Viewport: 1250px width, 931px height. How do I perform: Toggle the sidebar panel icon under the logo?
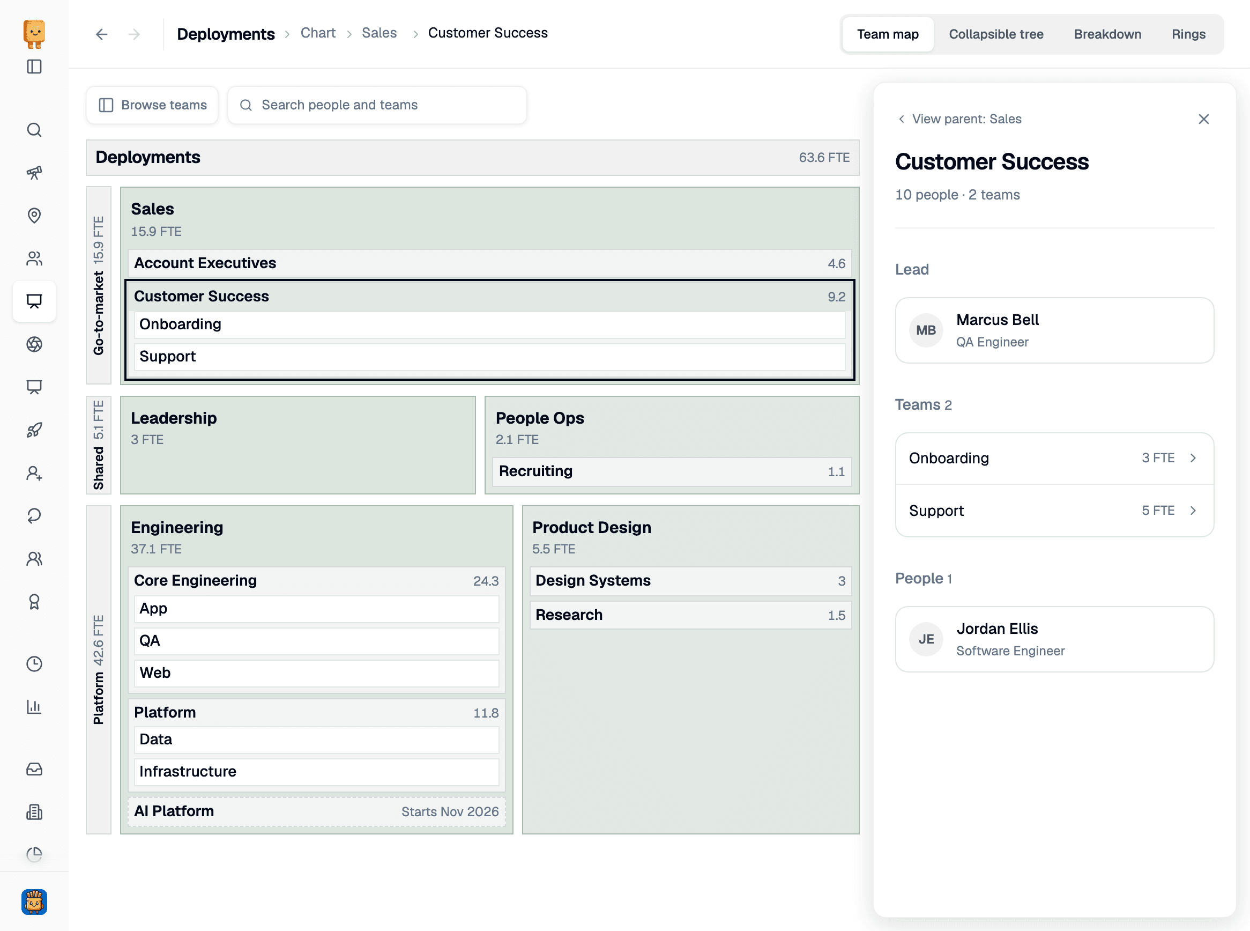pos(34,66)
